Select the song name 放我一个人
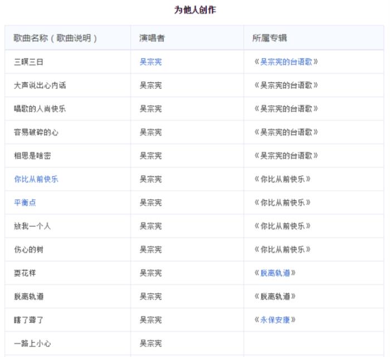The image size is (390, 357). pyautogui.click(x=32, y=226)
